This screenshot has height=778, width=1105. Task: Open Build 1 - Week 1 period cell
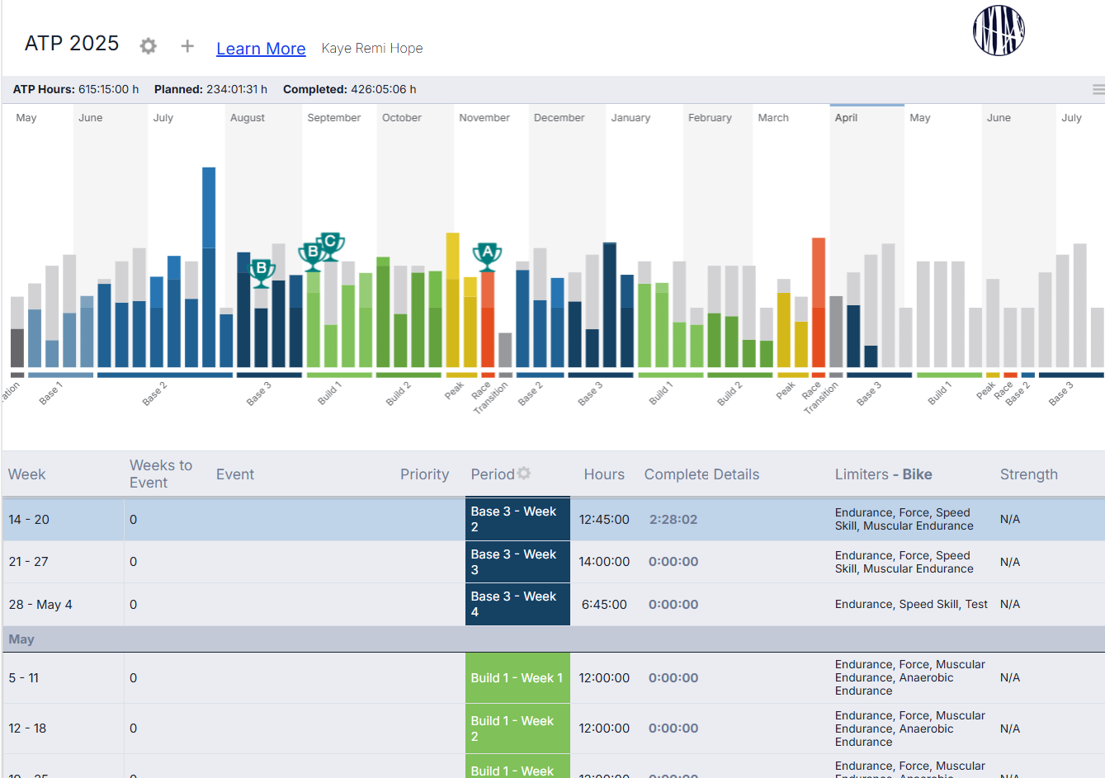tap(517, 678)
